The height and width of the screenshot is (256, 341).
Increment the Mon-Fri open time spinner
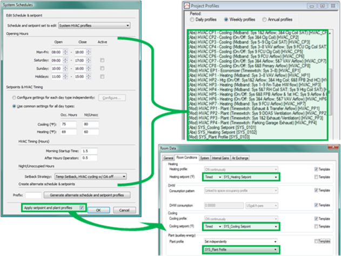pos(65,51)
